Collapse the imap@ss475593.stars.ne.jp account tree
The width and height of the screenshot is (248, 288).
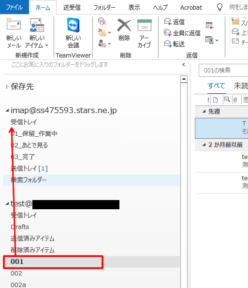click(7, 110)
